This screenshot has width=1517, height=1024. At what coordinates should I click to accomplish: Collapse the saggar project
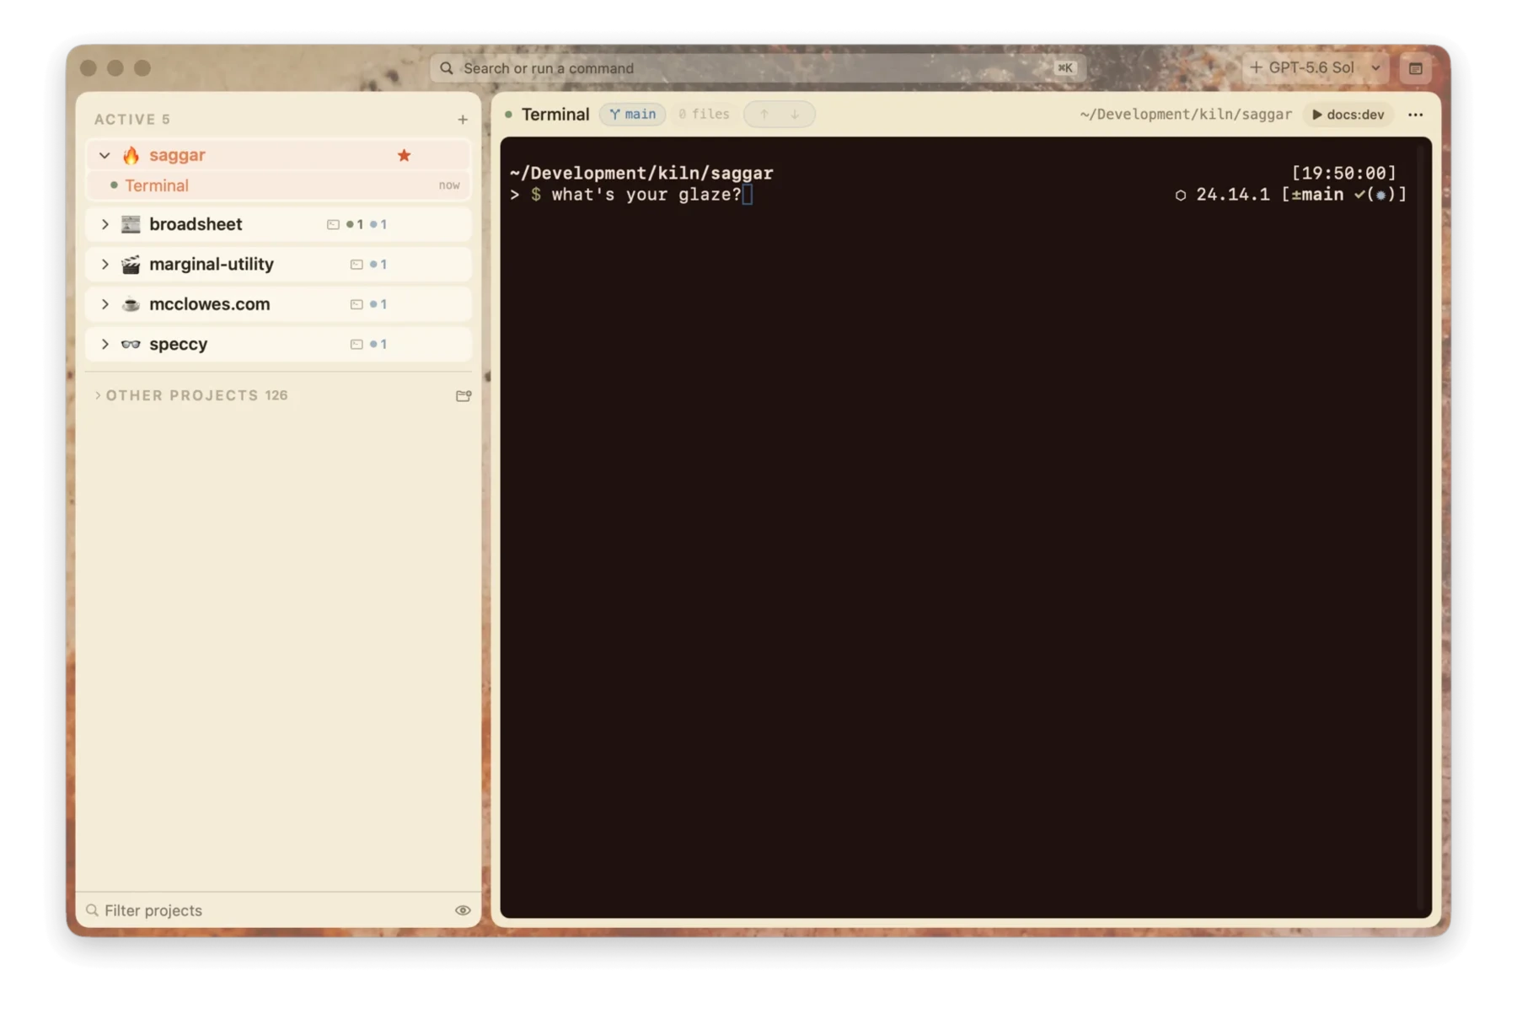[x=105, y=155]
